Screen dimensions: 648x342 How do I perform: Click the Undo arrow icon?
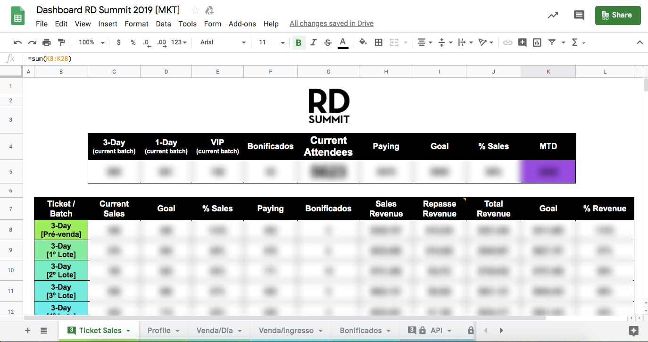[x=18, y=42]
